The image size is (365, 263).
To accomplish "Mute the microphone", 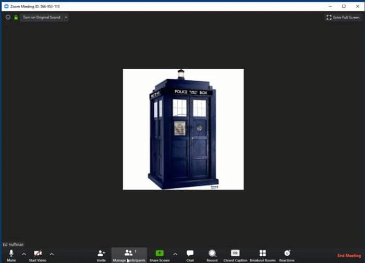I will [x=11, y=255].
